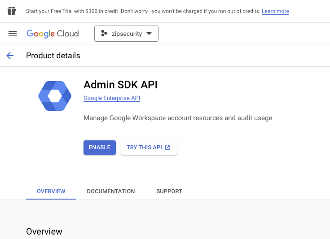Screen dimensions: 330x239
Task: Click the Overview section heading
Action: tap(44, 231)
